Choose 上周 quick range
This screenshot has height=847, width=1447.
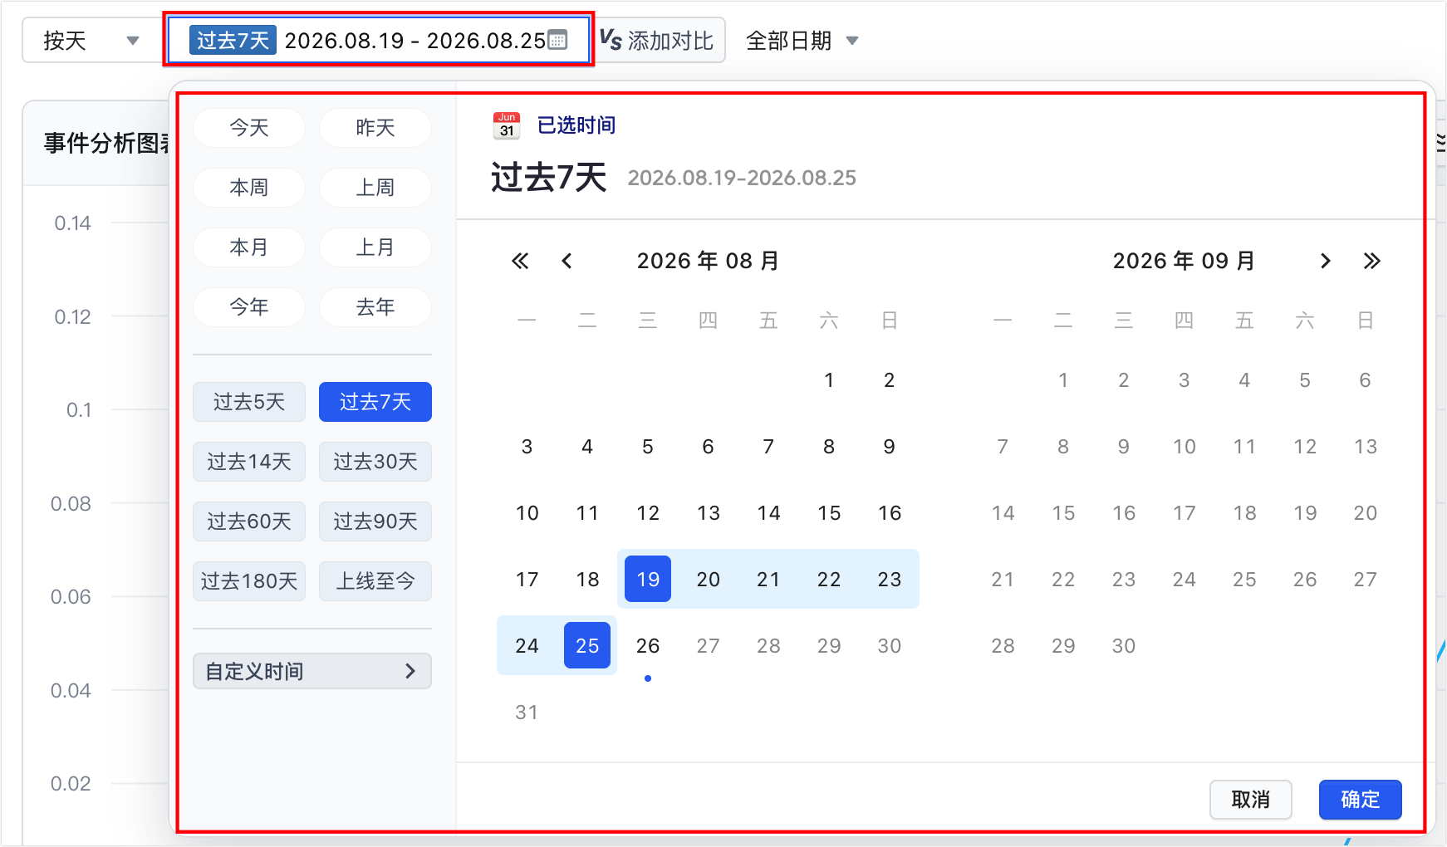tap(375, 188)
